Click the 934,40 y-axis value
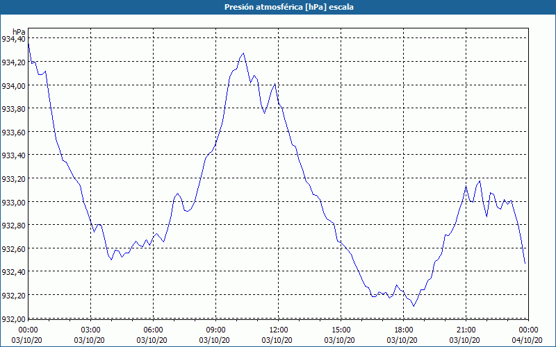The width and height of the screenshot is (556, 347). point(14,39)
